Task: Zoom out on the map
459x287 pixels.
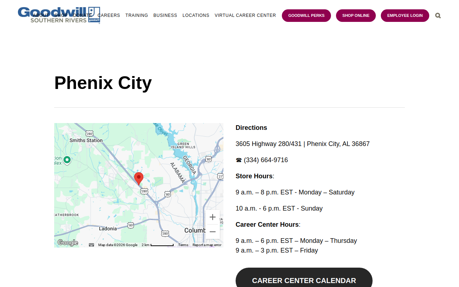Action: tap(213, 232)
